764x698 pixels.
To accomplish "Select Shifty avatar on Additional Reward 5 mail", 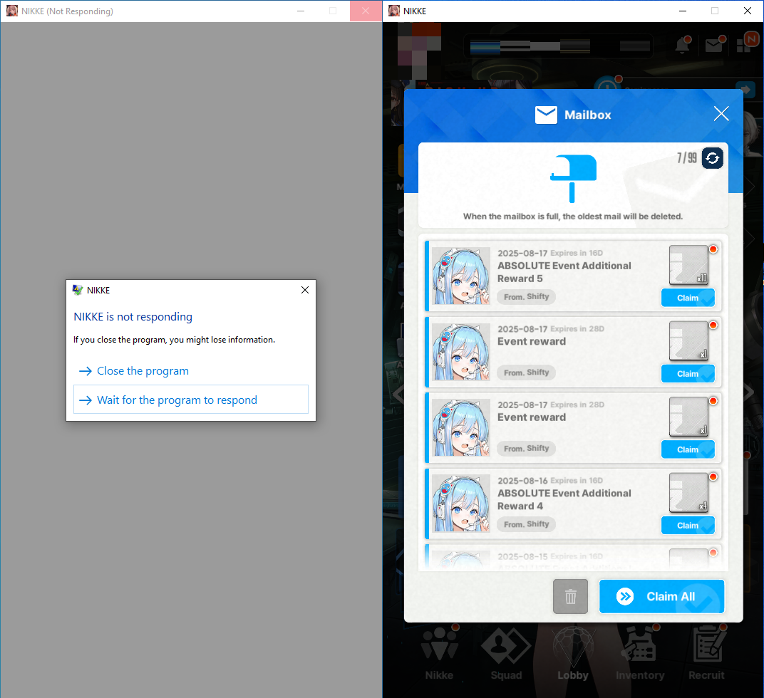I will tap(461, 276).
